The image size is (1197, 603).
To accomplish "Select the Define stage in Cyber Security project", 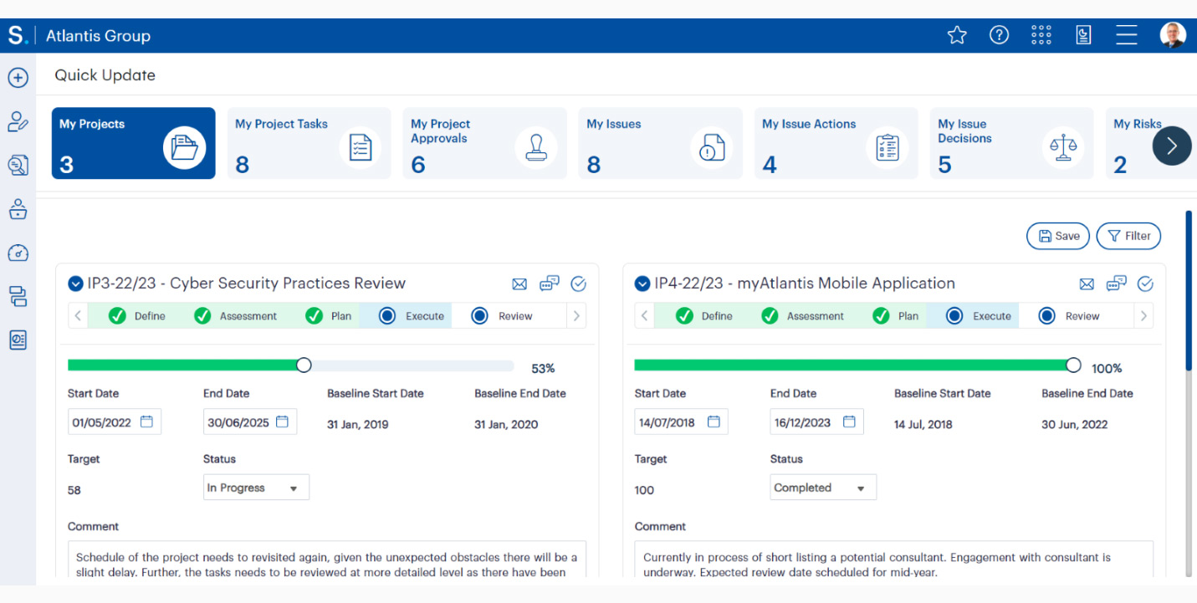I will [x=136, y=316].
